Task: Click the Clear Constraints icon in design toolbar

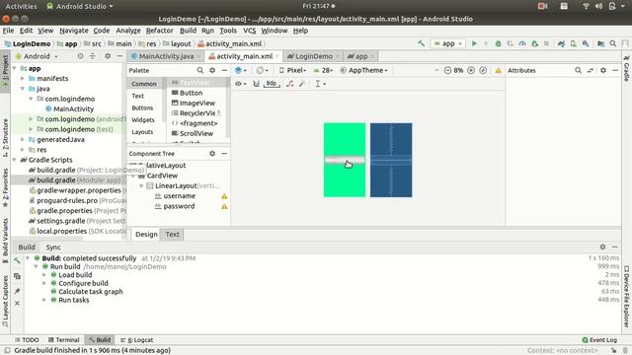Action: (x=289, y=84)
